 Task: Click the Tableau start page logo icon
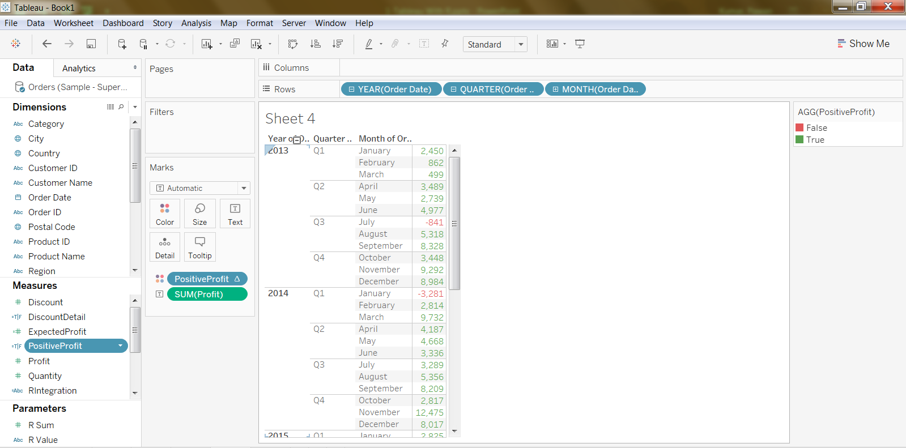16,44
